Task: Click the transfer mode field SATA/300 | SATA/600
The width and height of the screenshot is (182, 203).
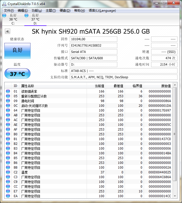Action: (x=94, y=58)
